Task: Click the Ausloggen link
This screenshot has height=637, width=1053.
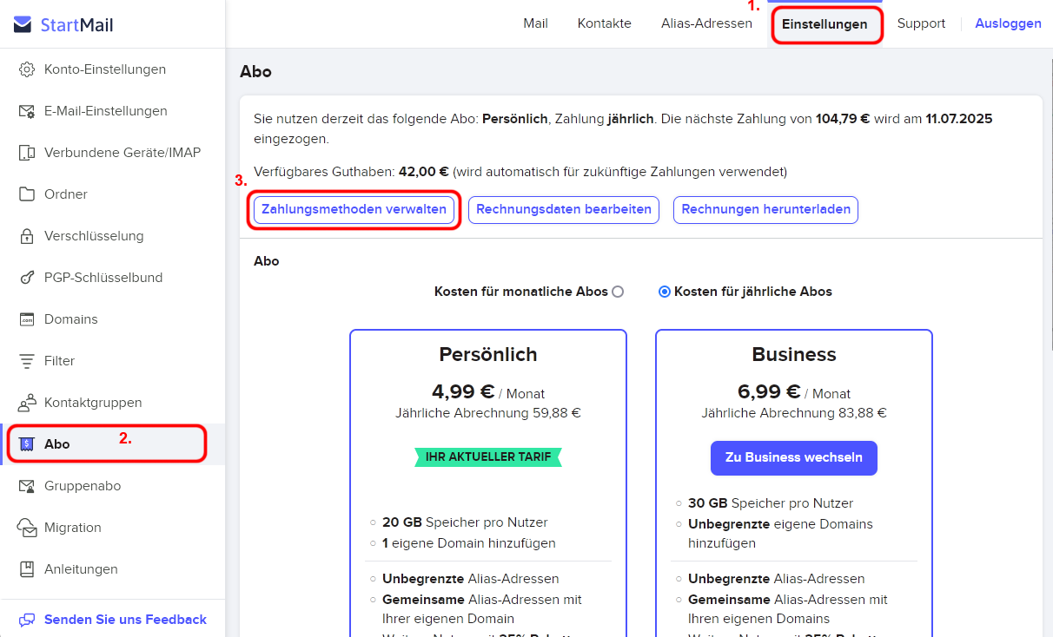Action: coord(1008,23)
